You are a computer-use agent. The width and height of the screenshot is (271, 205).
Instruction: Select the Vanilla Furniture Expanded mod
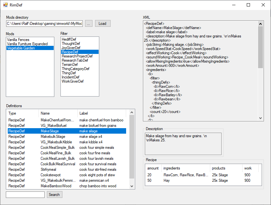click(30, 44)
